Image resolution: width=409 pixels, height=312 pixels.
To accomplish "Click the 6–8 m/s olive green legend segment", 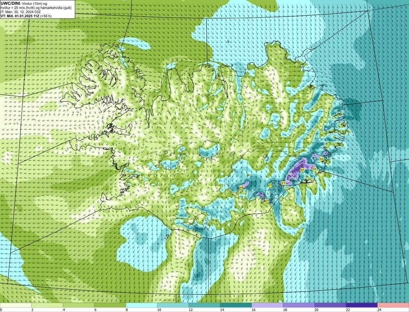I will [x=110, y=305].
